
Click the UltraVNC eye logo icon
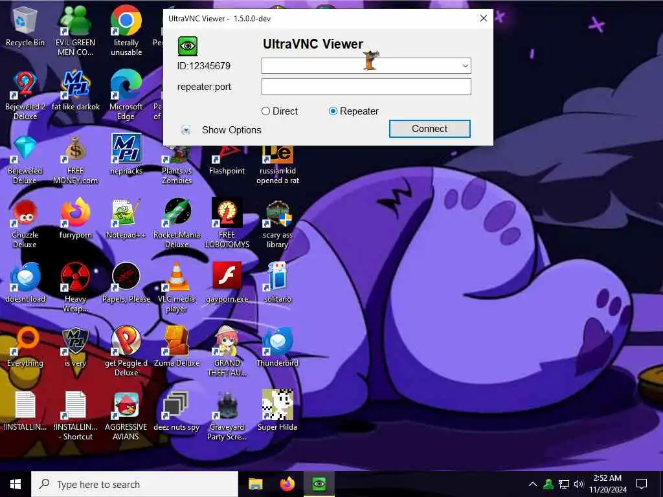point(188,46)
